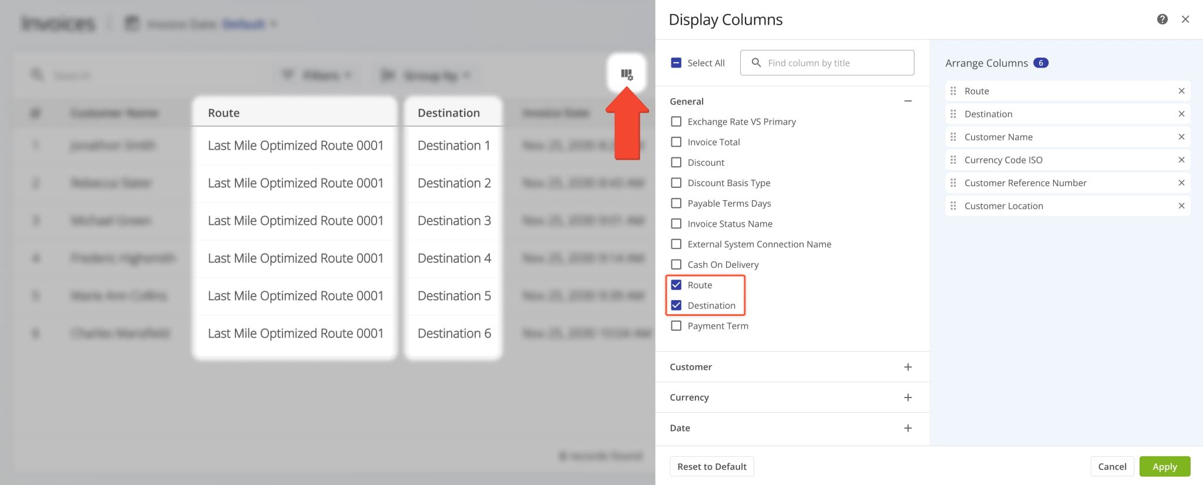1203x485 pixels.
Task: Click the search magnifier in column finder
Action: pos(756,63)
